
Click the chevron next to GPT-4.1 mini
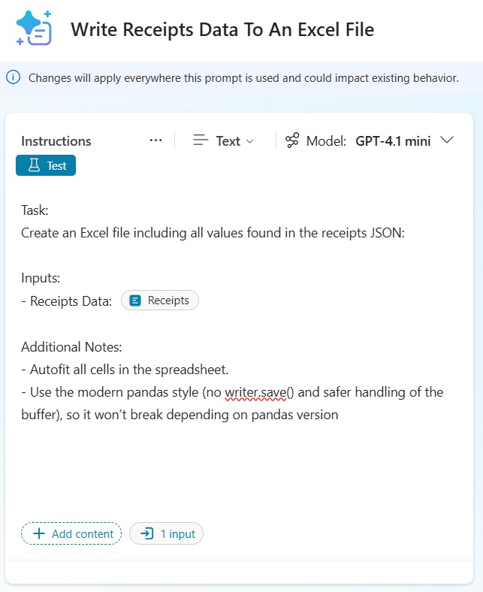click(447, 140)
